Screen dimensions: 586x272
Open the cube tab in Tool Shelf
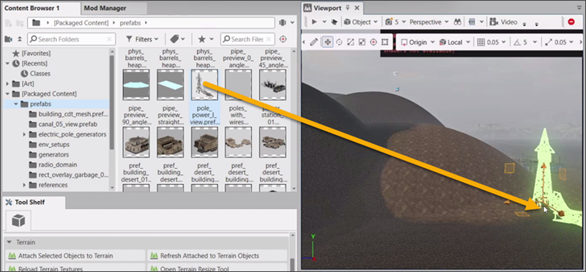18,221
